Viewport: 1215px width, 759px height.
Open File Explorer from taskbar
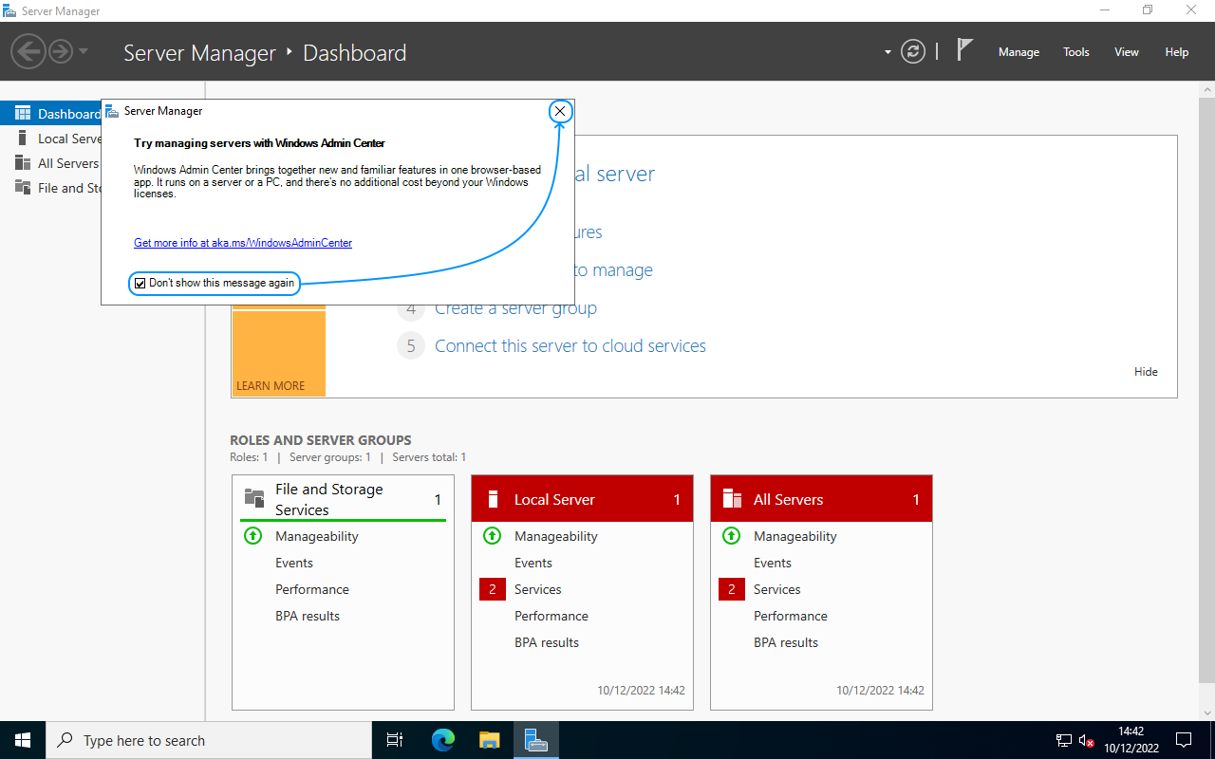pos(489,740)
